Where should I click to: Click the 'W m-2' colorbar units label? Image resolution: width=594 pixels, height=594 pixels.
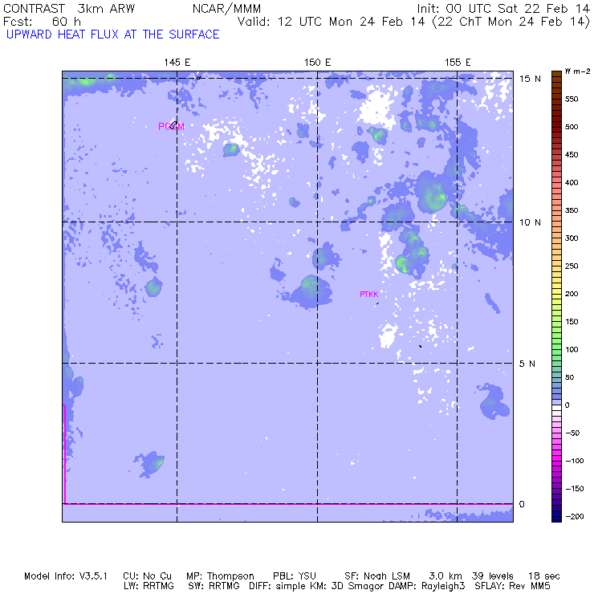[x=577, y=71]
